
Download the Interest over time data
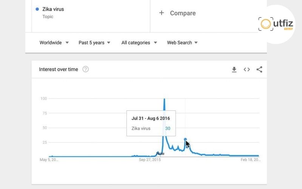[x=234, y=70]
